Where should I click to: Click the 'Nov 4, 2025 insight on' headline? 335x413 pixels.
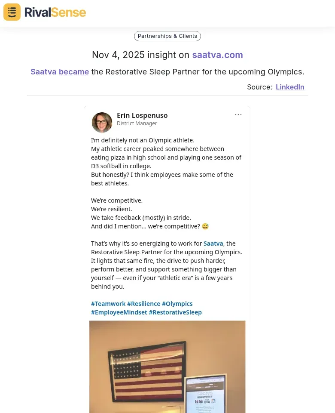click(140, 55)
